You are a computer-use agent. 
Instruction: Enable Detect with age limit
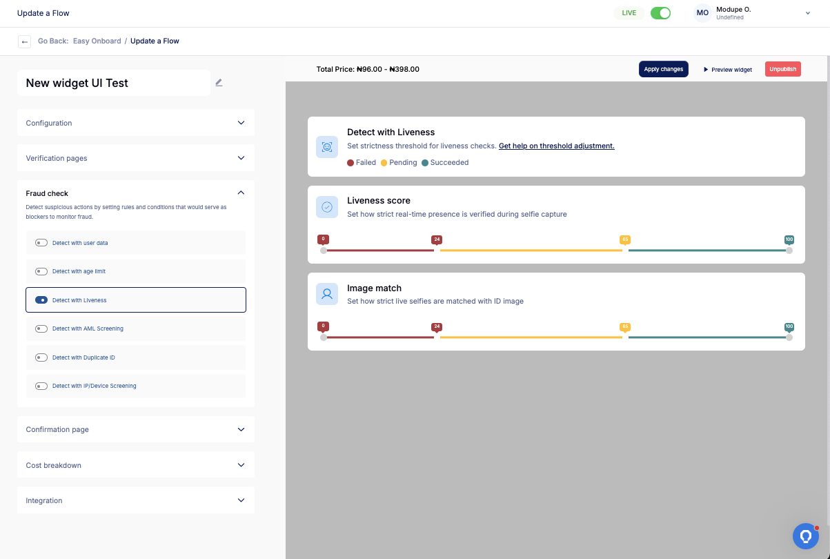click(x=41, y=271)
